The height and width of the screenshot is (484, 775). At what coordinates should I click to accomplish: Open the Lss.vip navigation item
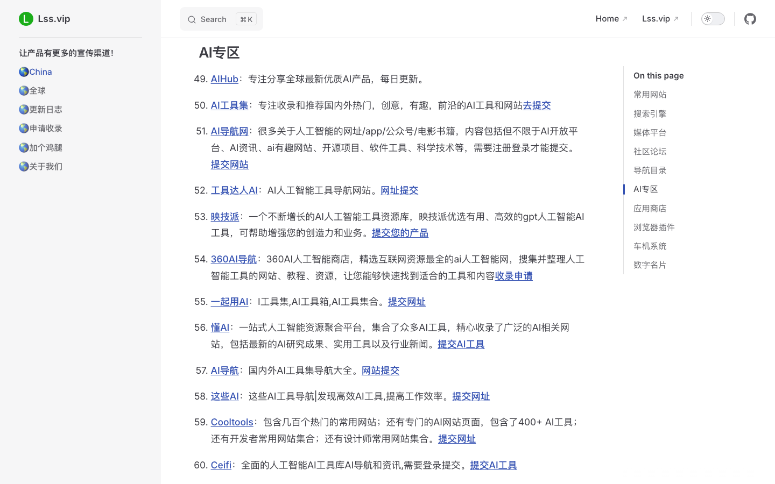656,18
